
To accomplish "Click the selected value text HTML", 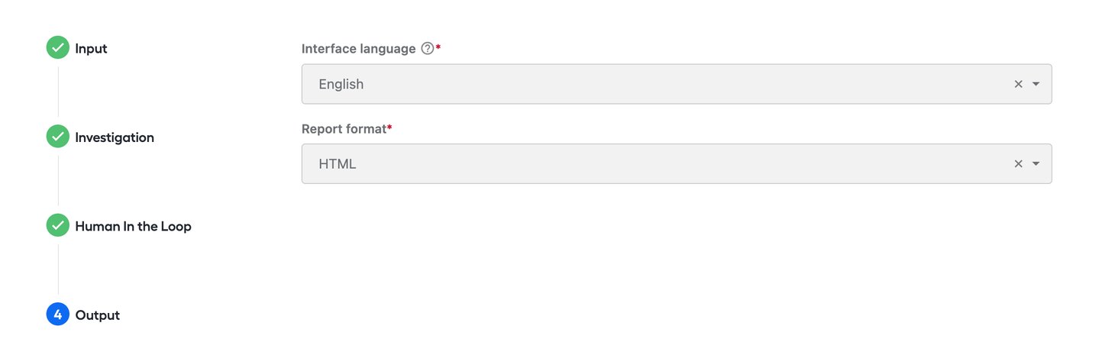I will tap(338, 163).
